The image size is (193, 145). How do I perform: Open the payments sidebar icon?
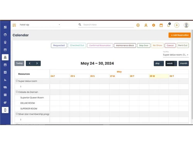(5, 87)
